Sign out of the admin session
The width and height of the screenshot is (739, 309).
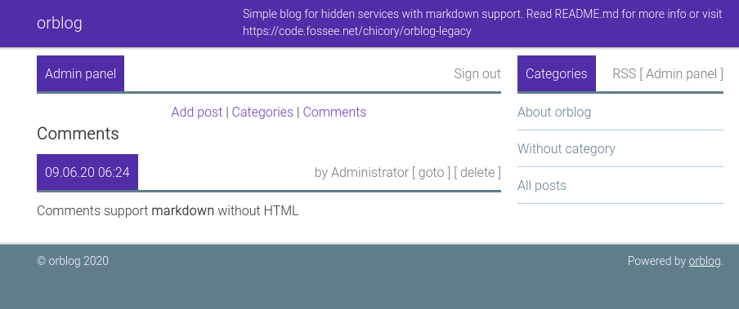pyautogui.click(x=477, y=74)
